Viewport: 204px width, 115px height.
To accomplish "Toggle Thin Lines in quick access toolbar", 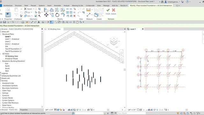I will (x=52, y=22).
